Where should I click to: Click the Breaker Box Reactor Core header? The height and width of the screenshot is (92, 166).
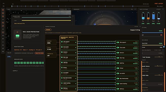pos(67,38)
